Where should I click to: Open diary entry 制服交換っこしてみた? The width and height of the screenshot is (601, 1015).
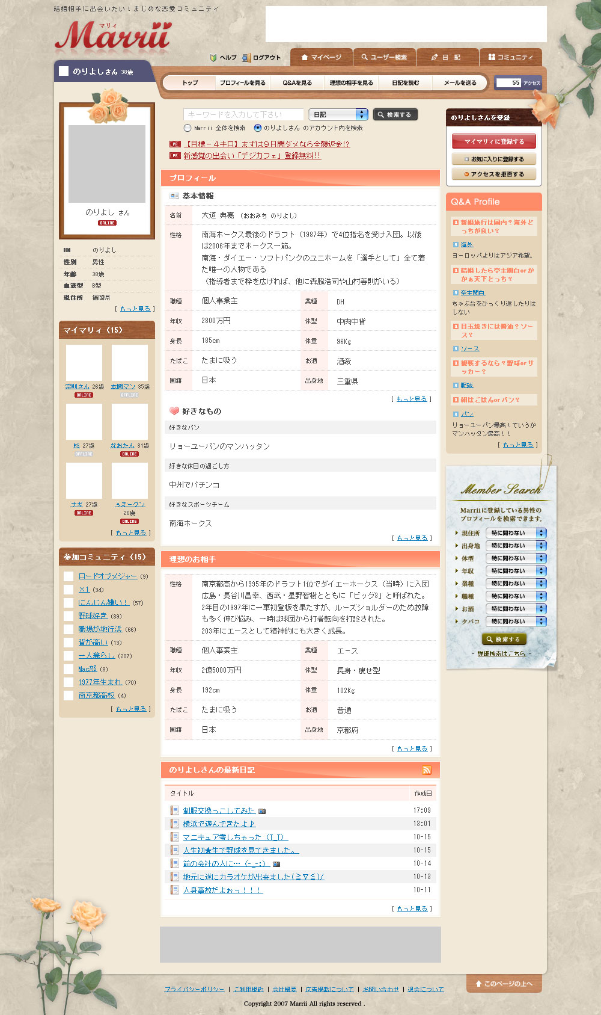219,811
